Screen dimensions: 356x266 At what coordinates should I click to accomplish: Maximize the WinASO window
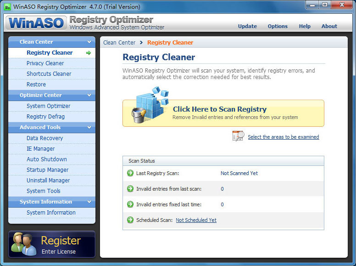pos(325,5)
